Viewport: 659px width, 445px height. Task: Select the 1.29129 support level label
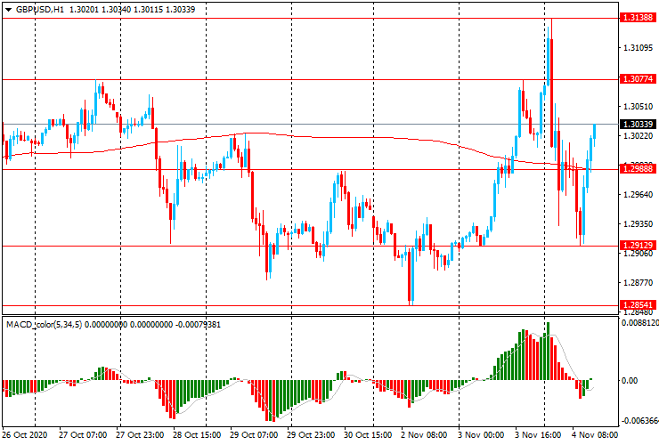638,246
